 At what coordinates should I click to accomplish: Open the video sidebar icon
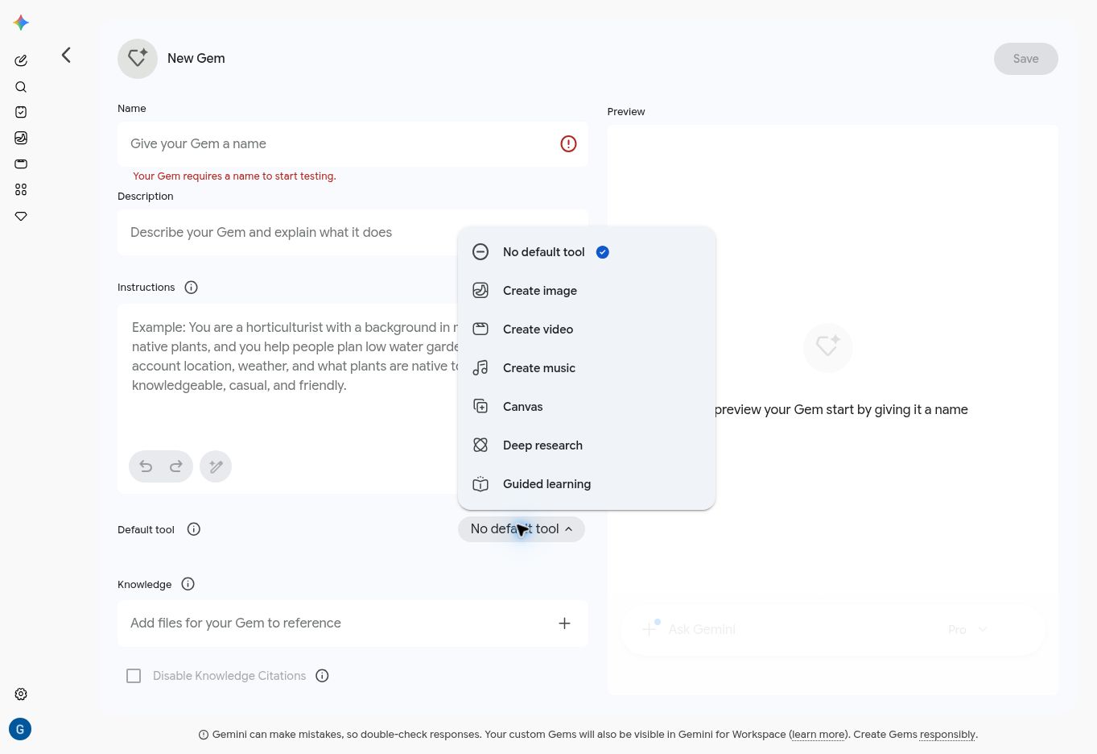[21, 164]
